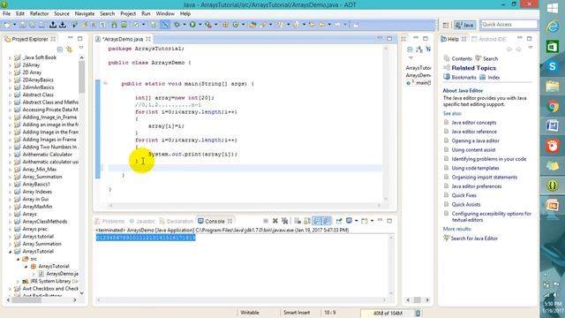
Task: Open Project Explorer view menu triangle
Action: 81,48
